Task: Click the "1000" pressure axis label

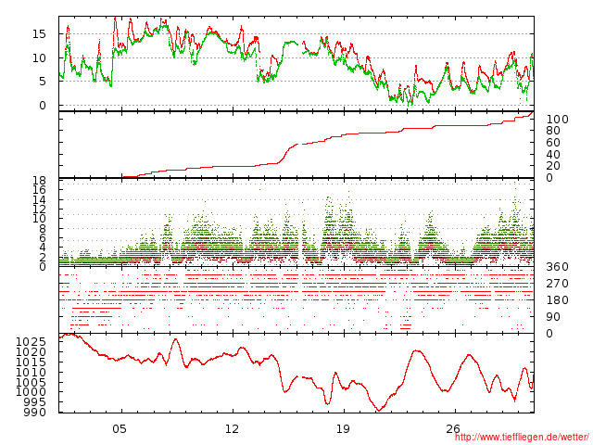Action: (x=31, y=392)
